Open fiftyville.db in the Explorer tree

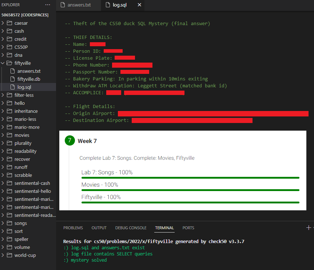click(28, 79)
